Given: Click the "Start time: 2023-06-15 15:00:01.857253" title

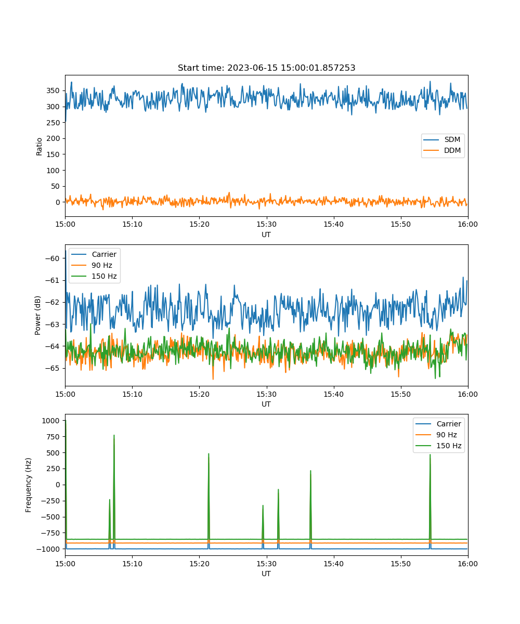Looking at the screenshot, I should click(266, 68).
